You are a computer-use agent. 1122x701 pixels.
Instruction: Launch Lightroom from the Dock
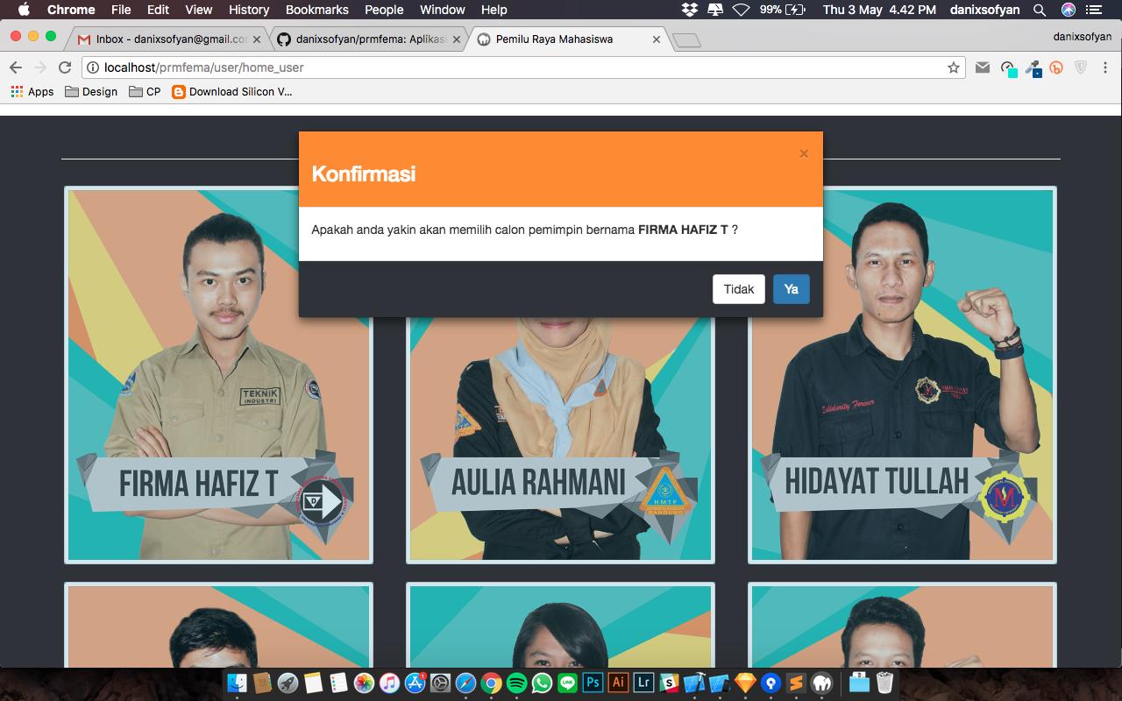coord(644,683)
